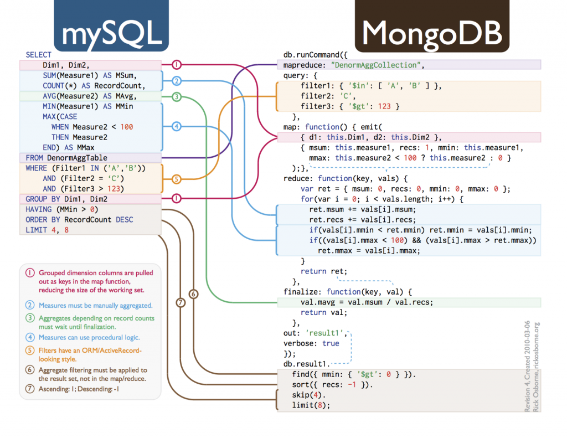
Task: Click legend text 'Measures must be manually aggregated'
Action: (x=95, y=306)
